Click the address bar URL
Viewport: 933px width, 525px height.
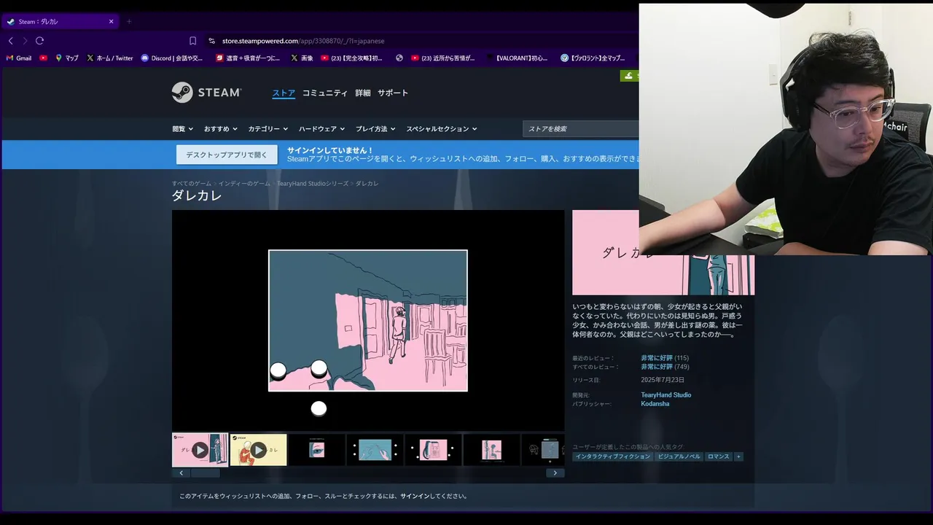tap(303, 41)
